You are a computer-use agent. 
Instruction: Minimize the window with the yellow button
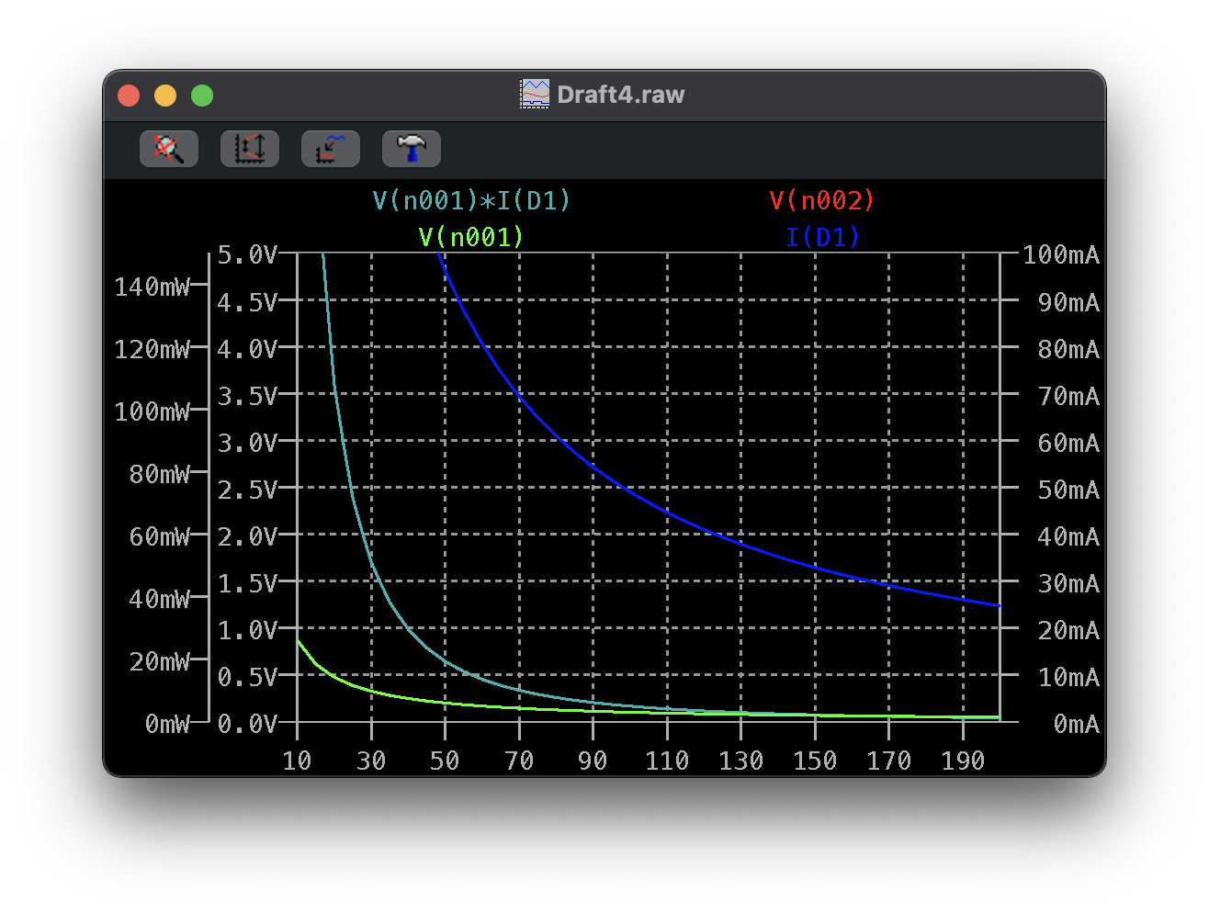(x=165, y=96)
